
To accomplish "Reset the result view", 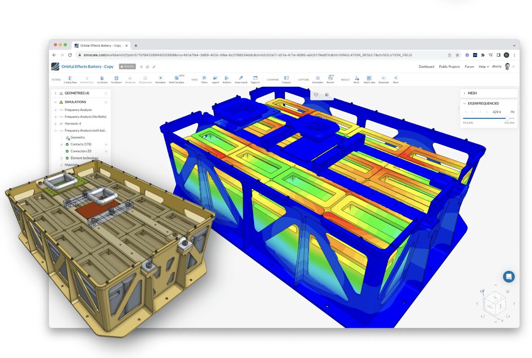I will 357,79.
